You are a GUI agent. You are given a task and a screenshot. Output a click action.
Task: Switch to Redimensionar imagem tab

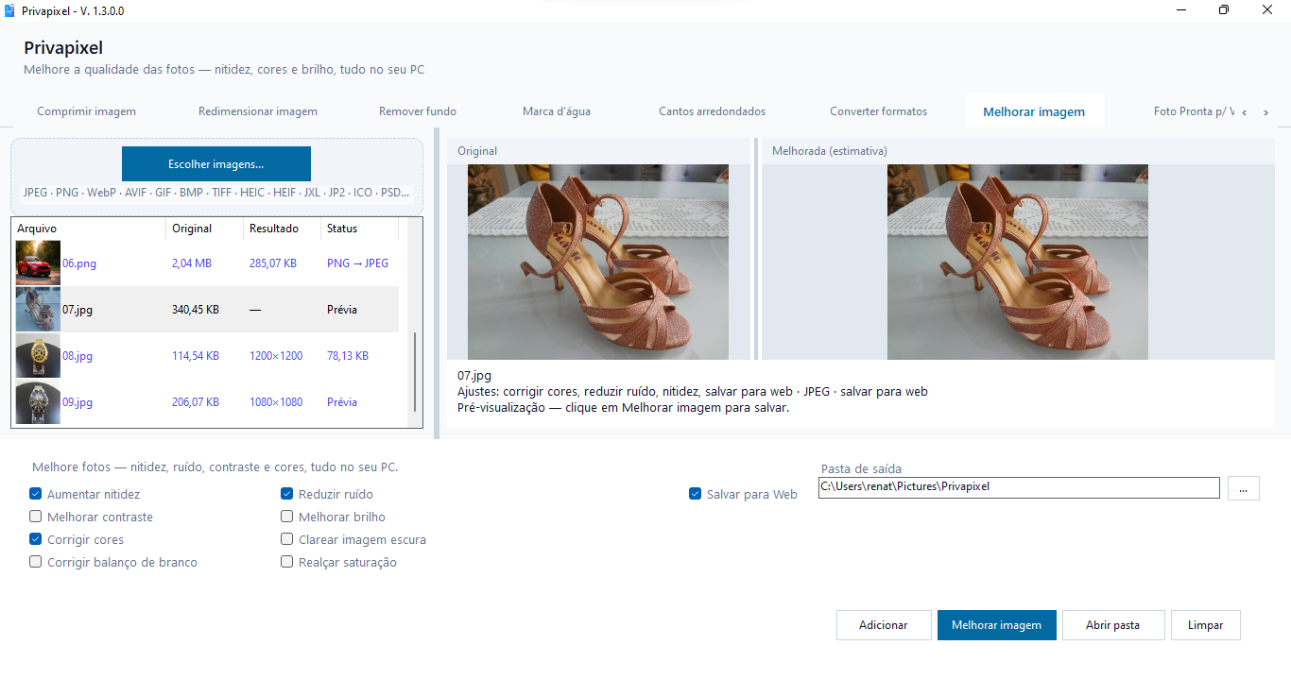coord(258,111)
